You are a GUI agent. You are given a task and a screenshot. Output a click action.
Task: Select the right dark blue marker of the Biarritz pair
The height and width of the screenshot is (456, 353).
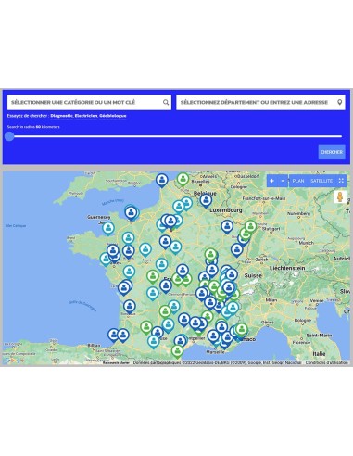123,336
